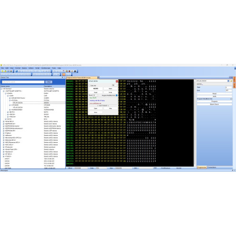This screenshot has width=236, height=236.
Task: Open the Power voltage dropdown
Action: (95, 95)
